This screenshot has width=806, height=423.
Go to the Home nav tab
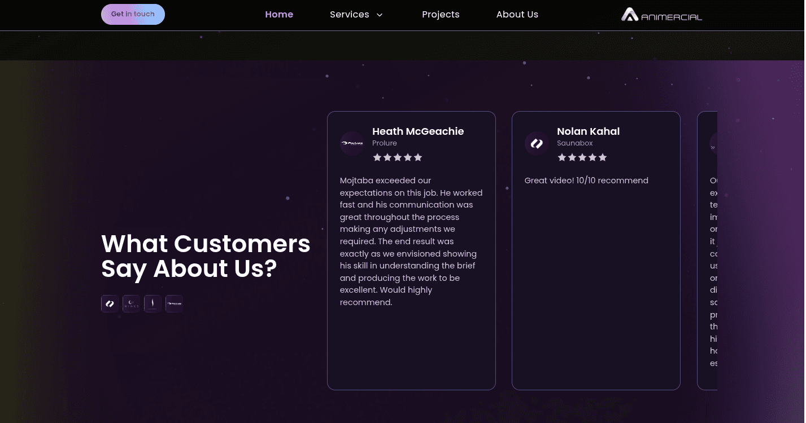[x=279, y=15]
